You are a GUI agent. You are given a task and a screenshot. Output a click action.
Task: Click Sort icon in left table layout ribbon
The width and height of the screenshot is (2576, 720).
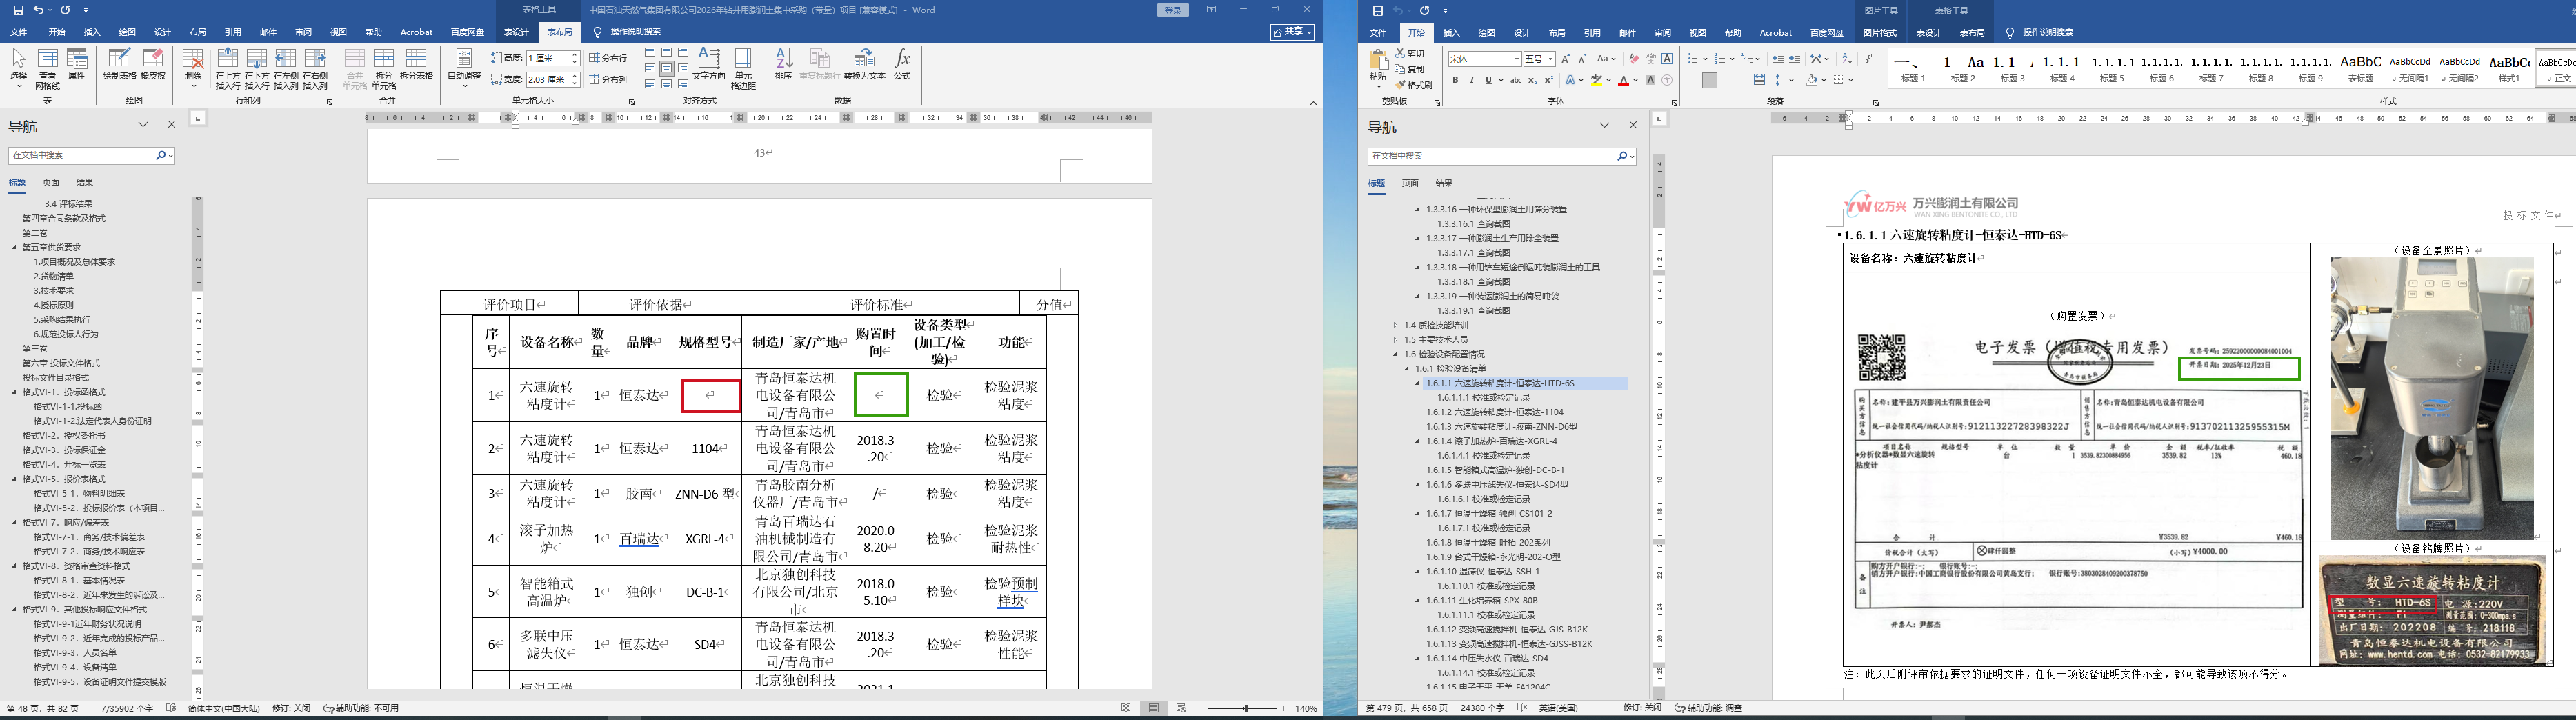coord(784,64)
